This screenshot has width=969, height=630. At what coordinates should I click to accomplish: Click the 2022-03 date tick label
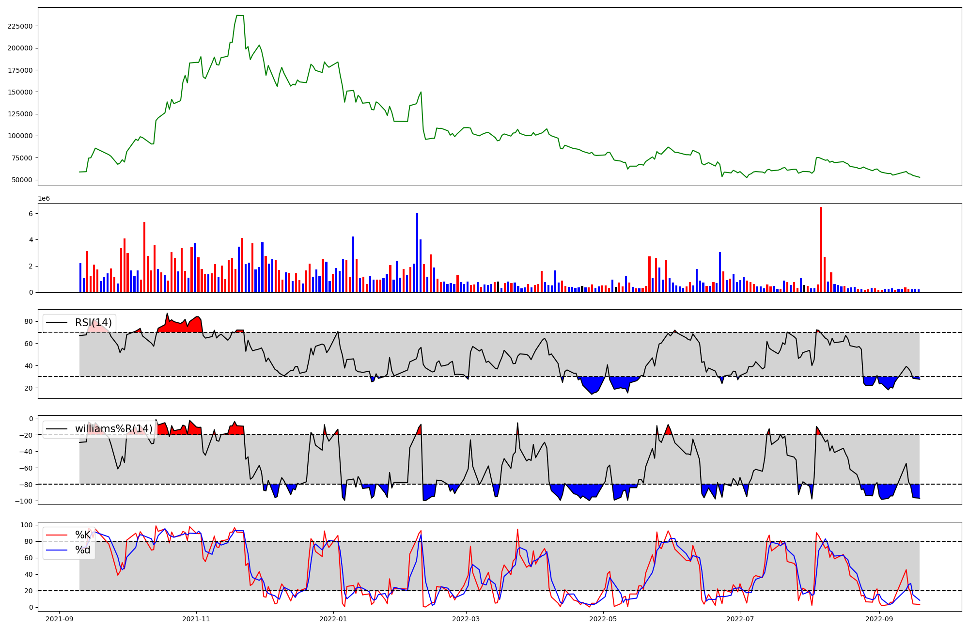[x=466, y=619]
